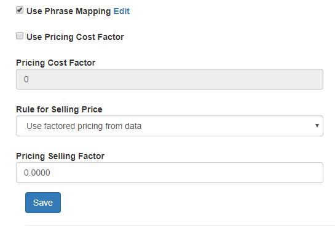Click the horizontal divider below the Save button
The height and width of the screenshot is (237, 335).
[180, 225]
